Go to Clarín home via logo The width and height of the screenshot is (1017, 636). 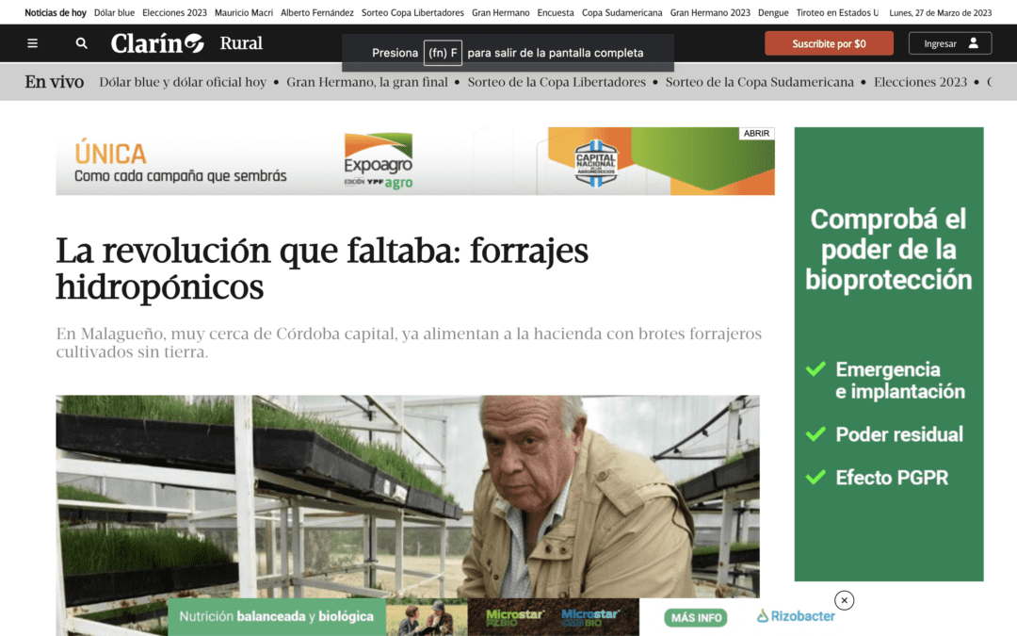point(157,42)
